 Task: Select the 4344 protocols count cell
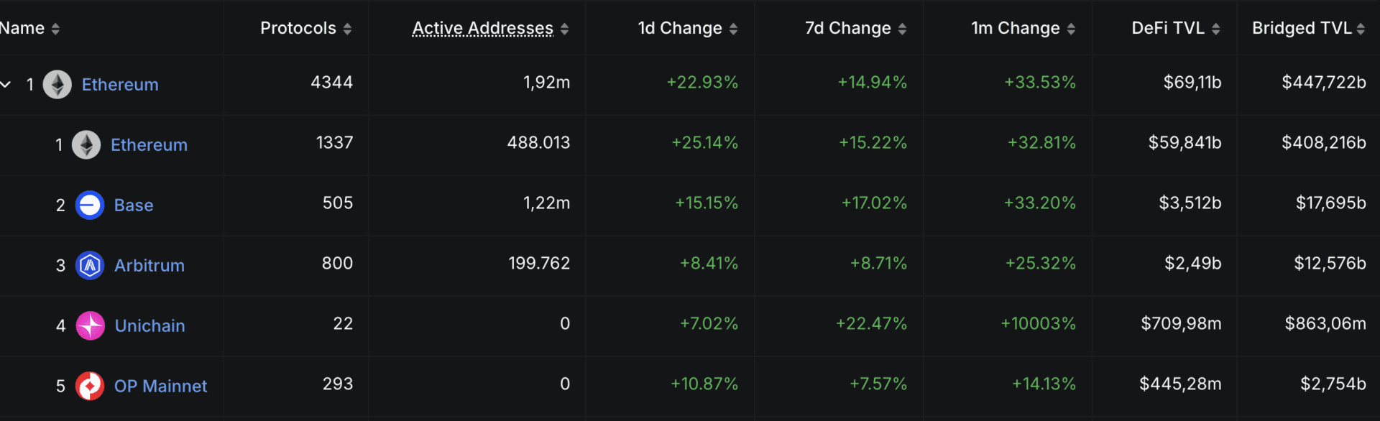tap(331, 83)
